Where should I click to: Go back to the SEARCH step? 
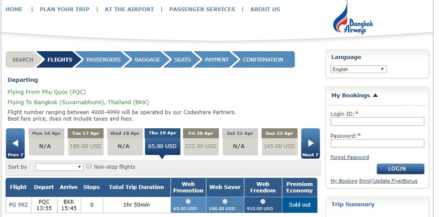[x=22, y=60]
